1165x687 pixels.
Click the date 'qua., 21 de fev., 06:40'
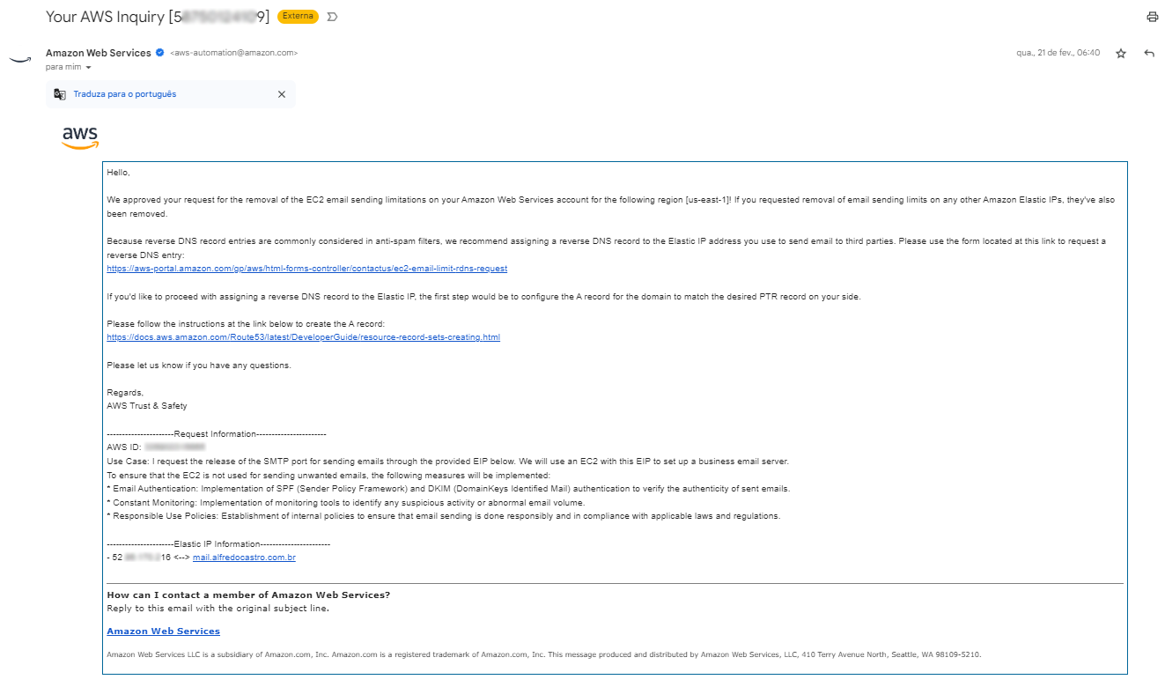1058,53
